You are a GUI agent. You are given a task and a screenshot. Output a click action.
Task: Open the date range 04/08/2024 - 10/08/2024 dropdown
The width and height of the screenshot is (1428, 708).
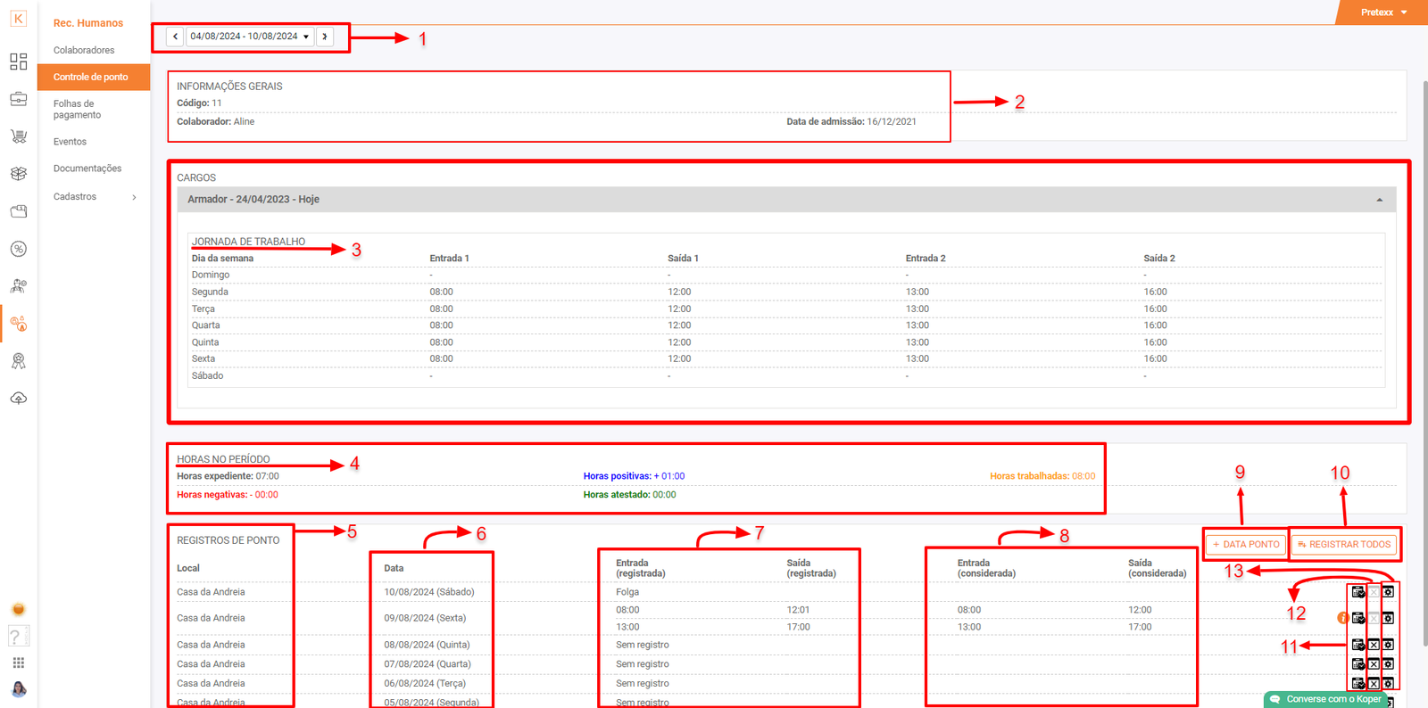[249, 37]
